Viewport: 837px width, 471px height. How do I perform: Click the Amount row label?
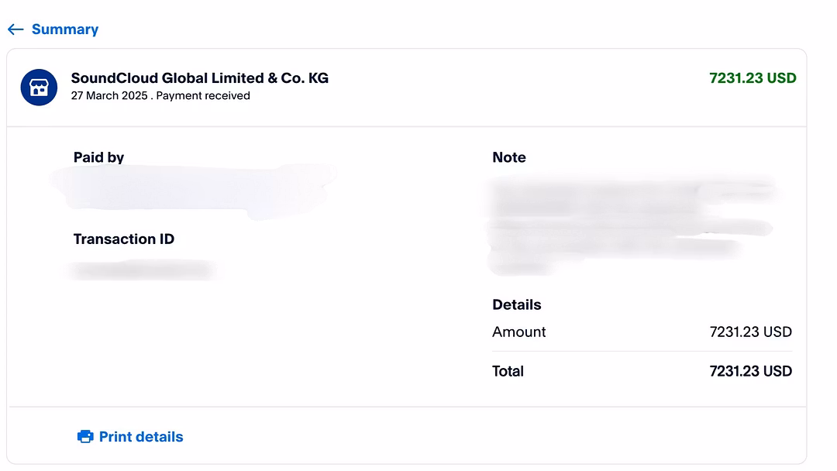point(518,332)
